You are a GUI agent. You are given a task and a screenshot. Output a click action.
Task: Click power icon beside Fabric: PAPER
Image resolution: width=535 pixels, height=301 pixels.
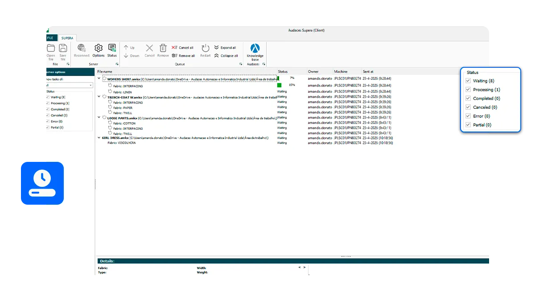tap(110, 107)
